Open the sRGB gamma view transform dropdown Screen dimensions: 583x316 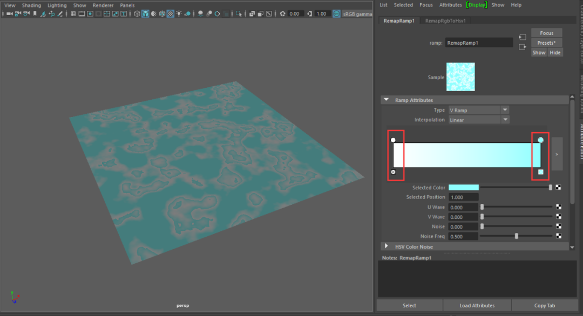(357, 13)
